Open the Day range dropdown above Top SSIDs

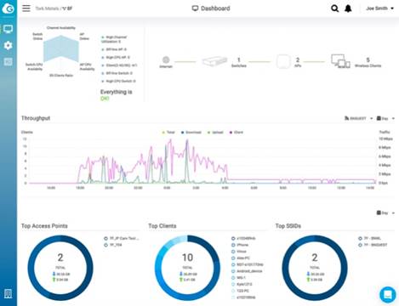(x=385, y=212)
